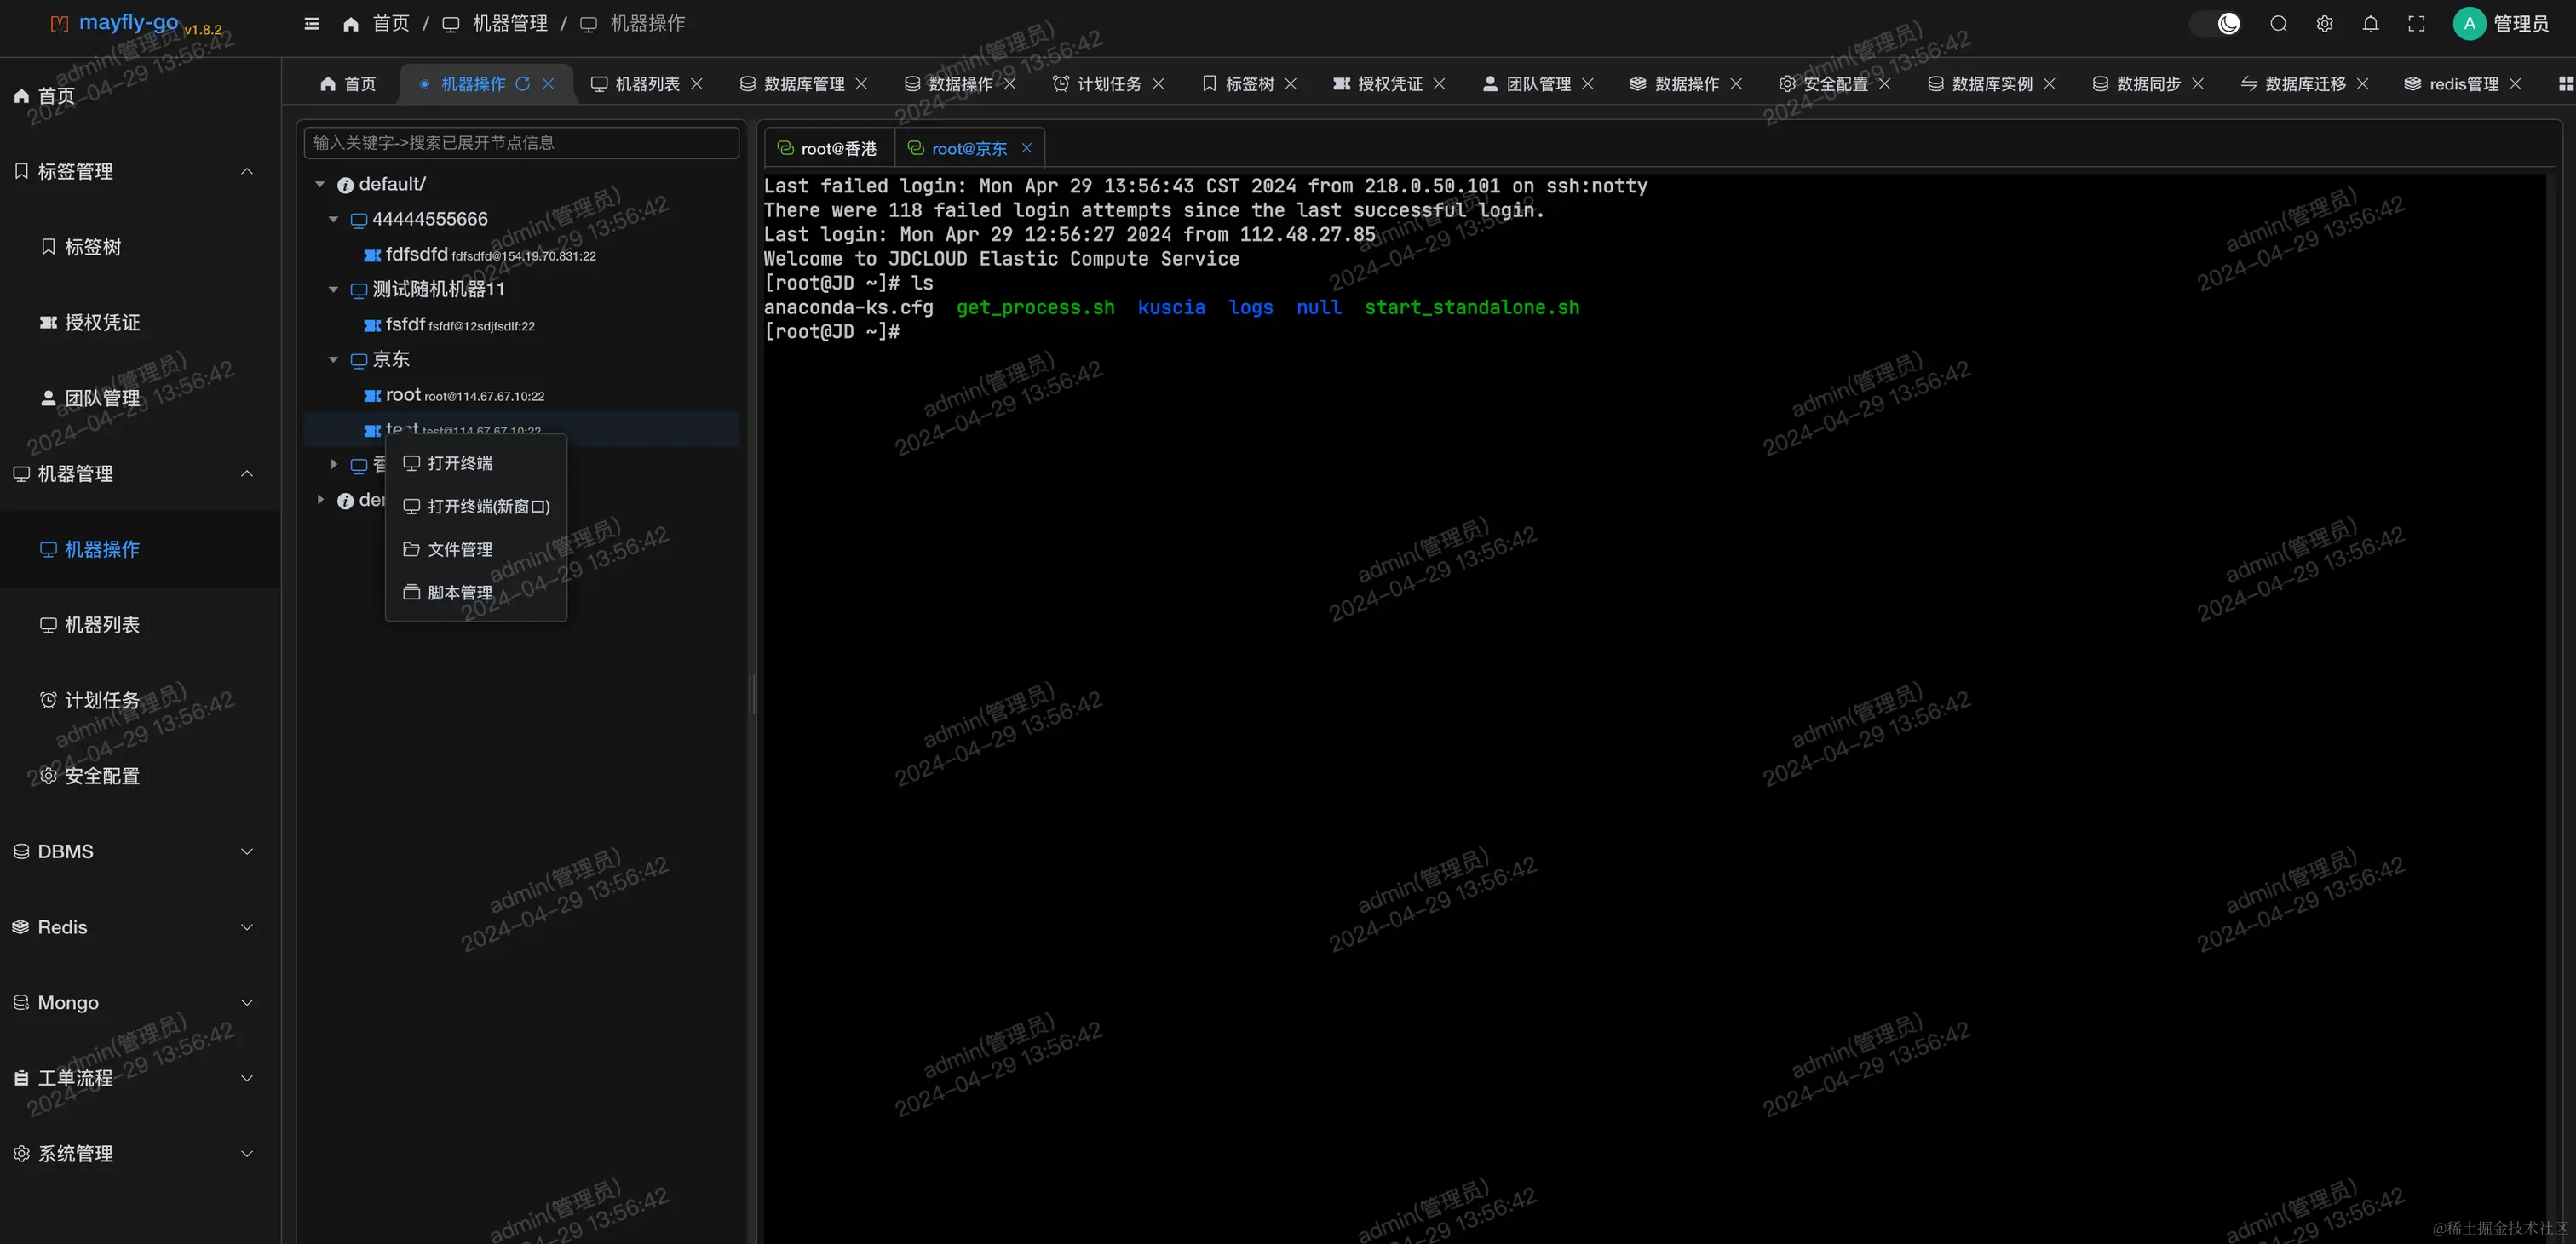
Task: Open layout settings gear icon in header
Action: (x=2324, y=24)
